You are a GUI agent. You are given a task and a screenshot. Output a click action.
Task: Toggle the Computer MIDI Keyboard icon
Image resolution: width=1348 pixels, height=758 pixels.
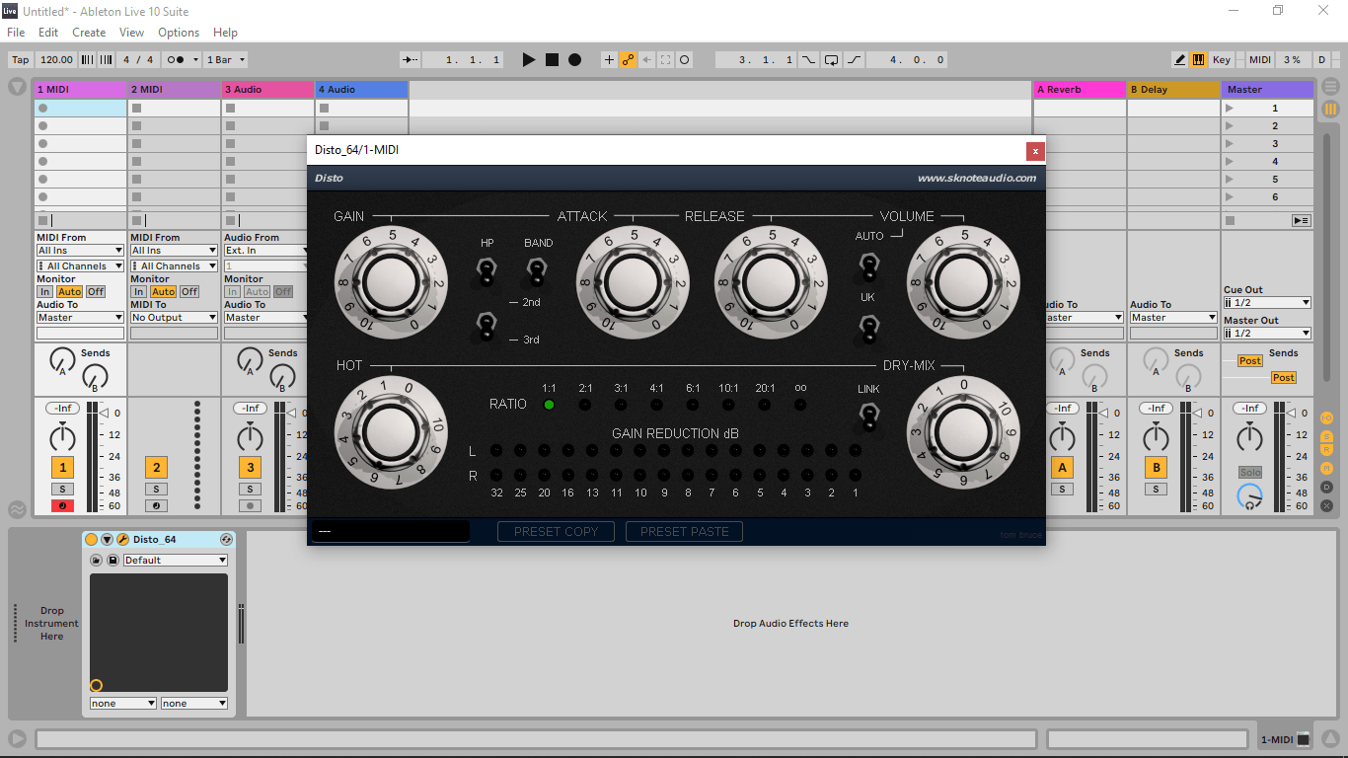pos(1199,60)
